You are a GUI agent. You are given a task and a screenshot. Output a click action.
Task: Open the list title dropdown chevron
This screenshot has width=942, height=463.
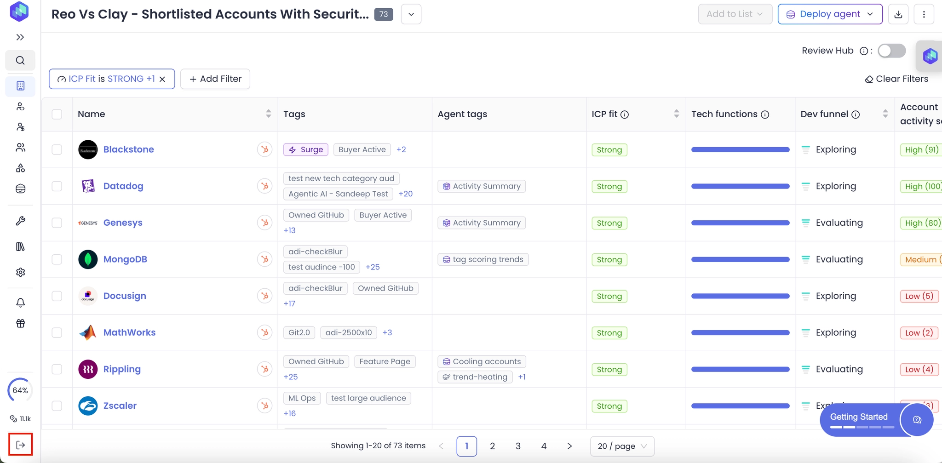click(411, 14)
